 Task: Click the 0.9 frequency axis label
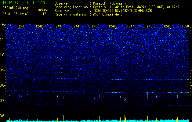click(x=3, y=70)
